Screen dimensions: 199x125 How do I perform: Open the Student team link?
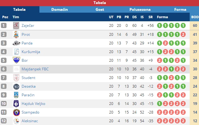29,78
